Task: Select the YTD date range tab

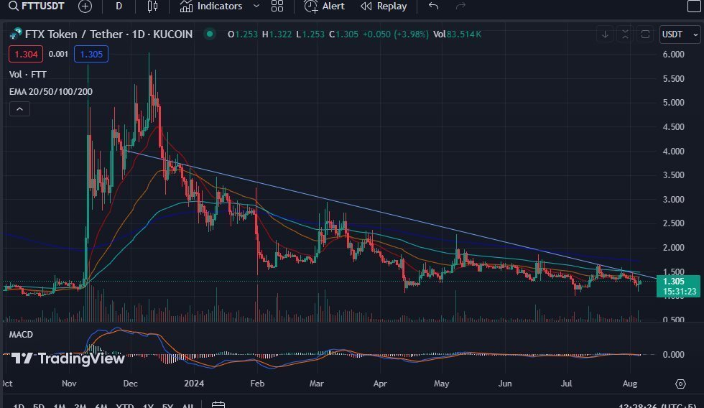Action: [125, 405]
